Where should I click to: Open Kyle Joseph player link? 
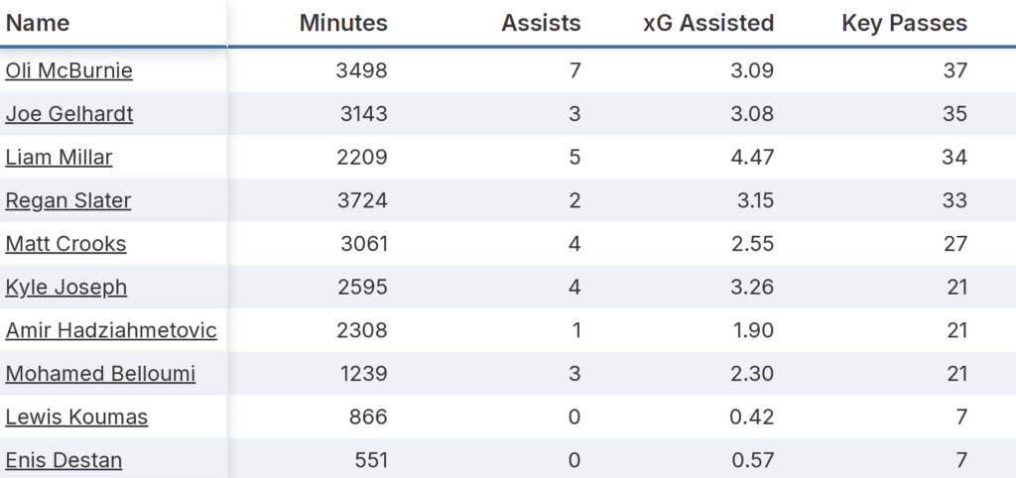[66, 287]
